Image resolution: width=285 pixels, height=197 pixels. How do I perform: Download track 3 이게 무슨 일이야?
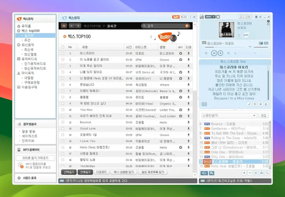(x=189, y=66)
